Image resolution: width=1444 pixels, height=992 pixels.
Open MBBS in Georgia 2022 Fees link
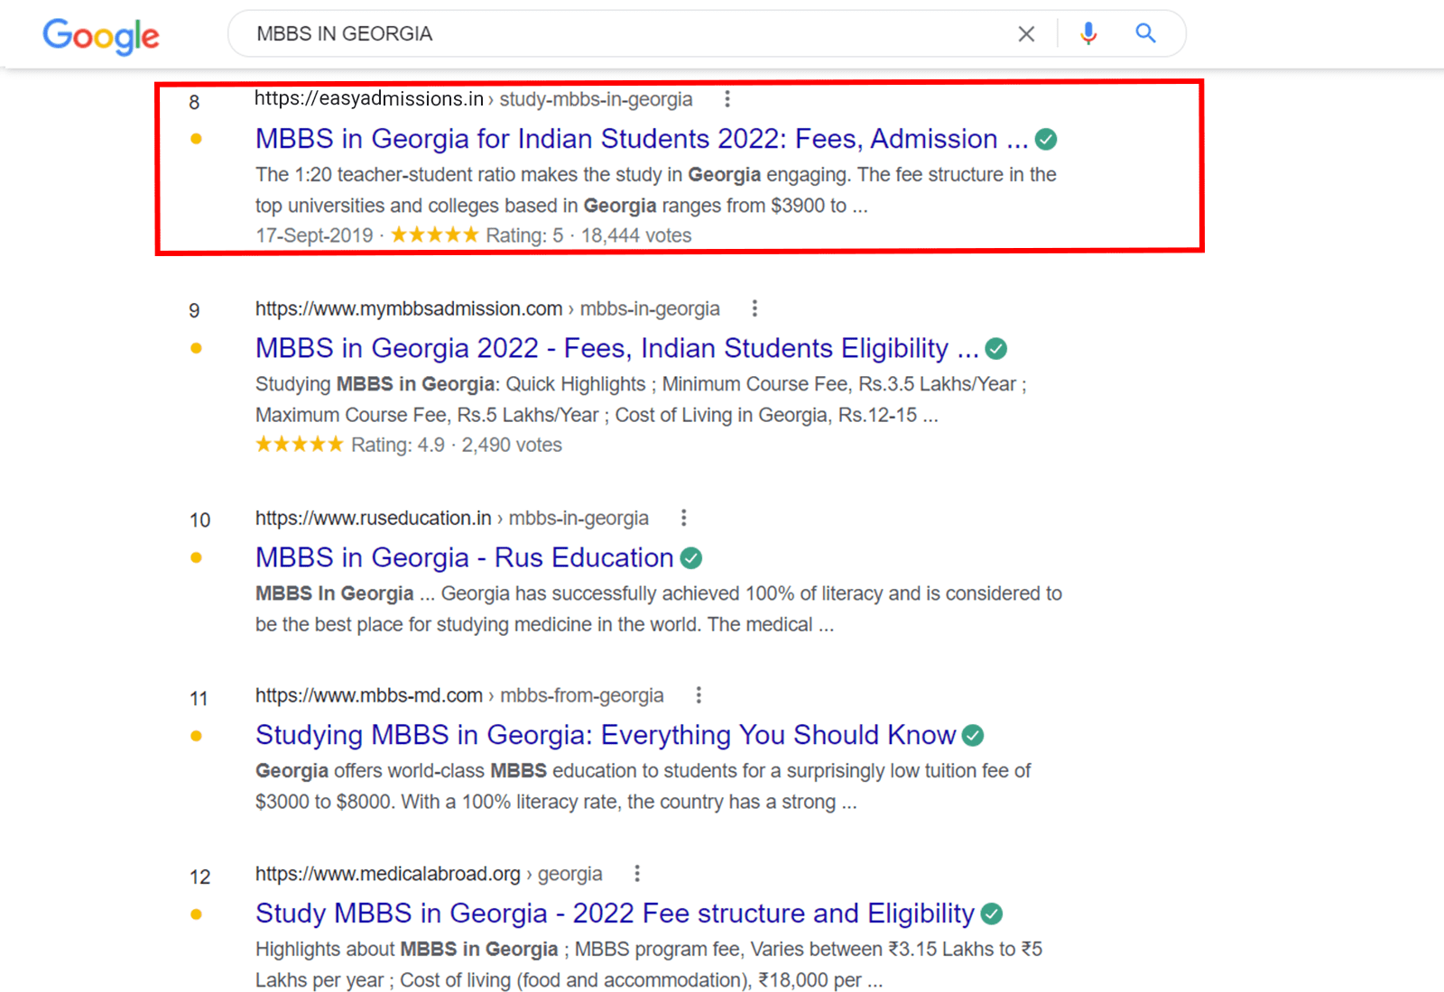click(616, 348)
